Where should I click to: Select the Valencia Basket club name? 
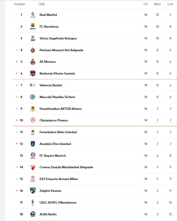[x=51, y=85]
